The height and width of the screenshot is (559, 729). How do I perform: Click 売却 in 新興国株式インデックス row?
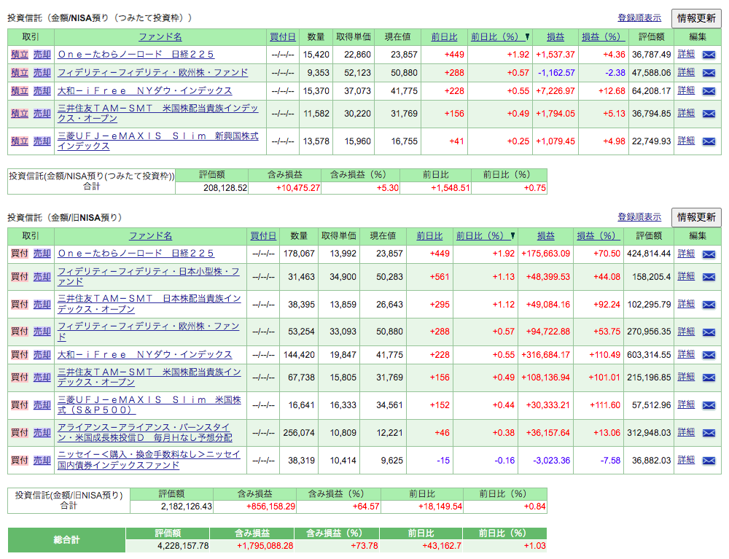point(42,141)
